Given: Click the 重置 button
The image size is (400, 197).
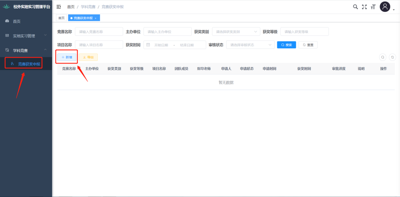Looking at the screenshot, I should point(308,45).
